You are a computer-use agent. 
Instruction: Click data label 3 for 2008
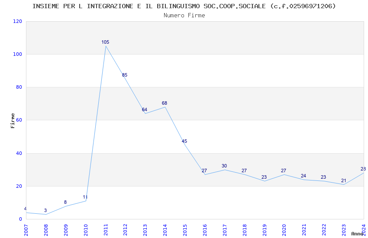click(x=45, y=211)
